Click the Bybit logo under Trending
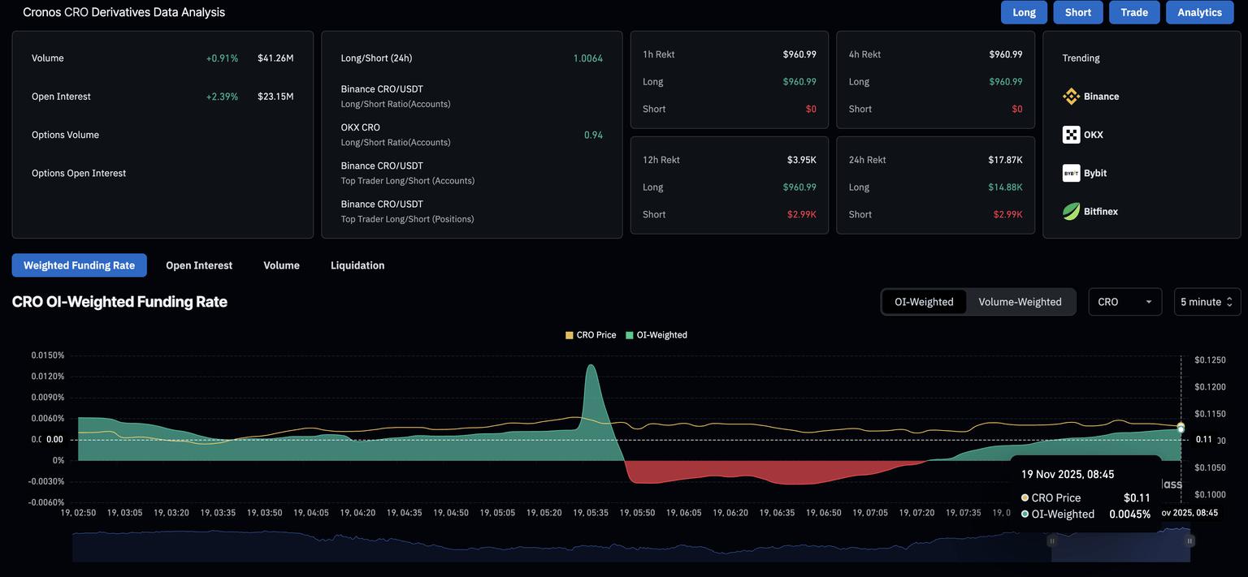 point(1069,171)
